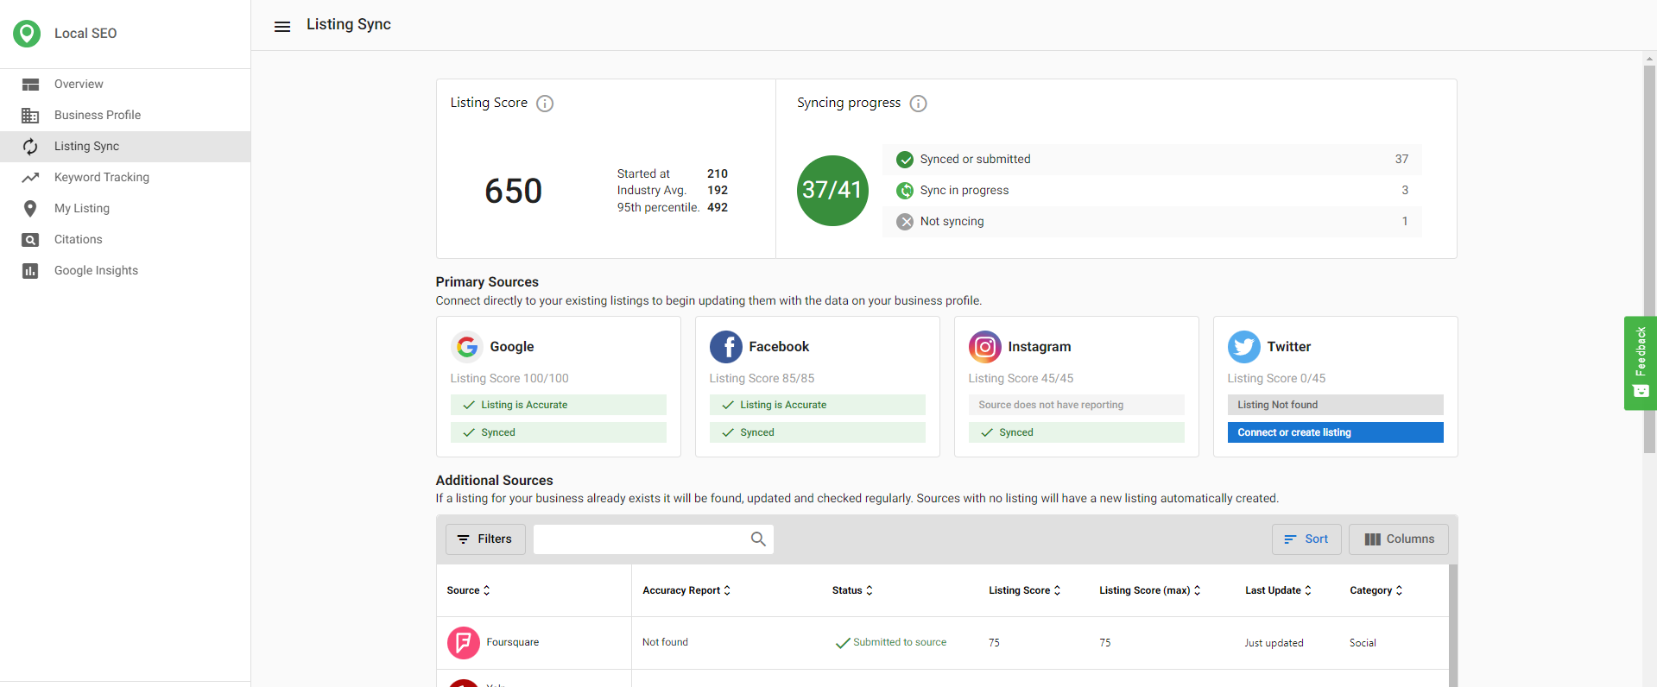1657x687 pixels.
Task: Click the Not found accuracy cell
Action: (665, 643)
